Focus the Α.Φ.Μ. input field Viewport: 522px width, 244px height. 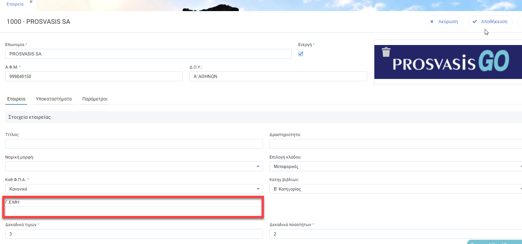(94, 76)
